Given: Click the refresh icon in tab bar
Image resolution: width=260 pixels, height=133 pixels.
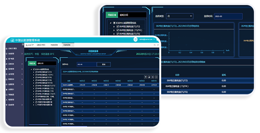Looking at the screenshot, I should [158, 45].
